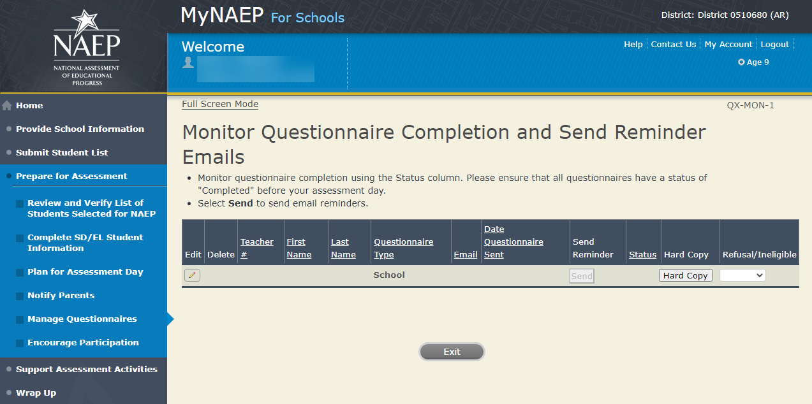812x404 pixels.
Task: Collapse Prepare for Assessment section
Action: coord(71,176)
